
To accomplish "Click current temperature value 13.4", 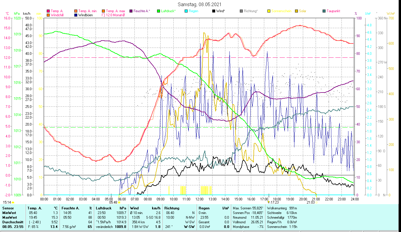I will [x=54, y=226].
